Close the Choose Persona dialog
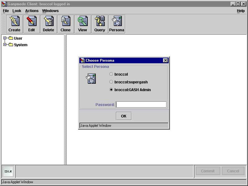The width and height of the screenshot is (248, 186). (165, 60)
